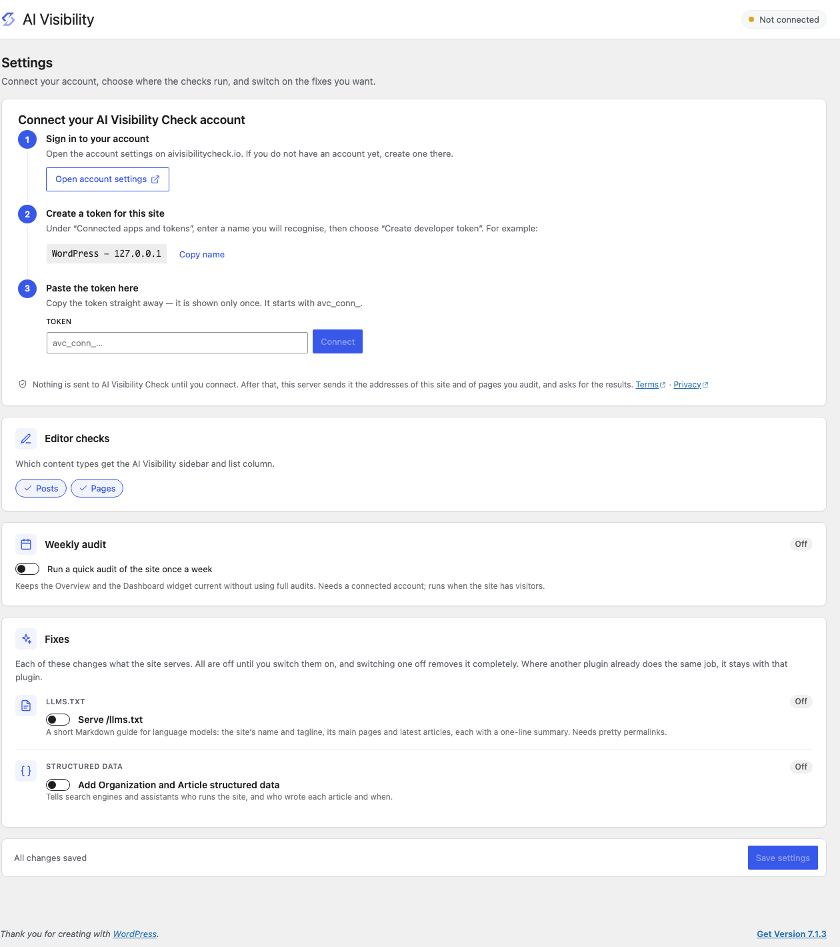This screenshot has height=947, width=840.
Task: Click the Editor checks pencil icon
Action: pyautogui.click(x=26, y=439)
